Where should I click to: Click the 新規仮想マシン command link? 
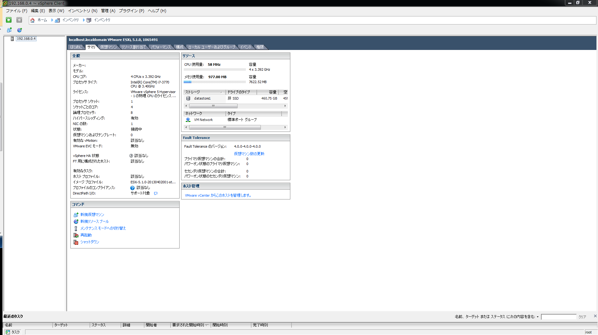tap(92, 215)
